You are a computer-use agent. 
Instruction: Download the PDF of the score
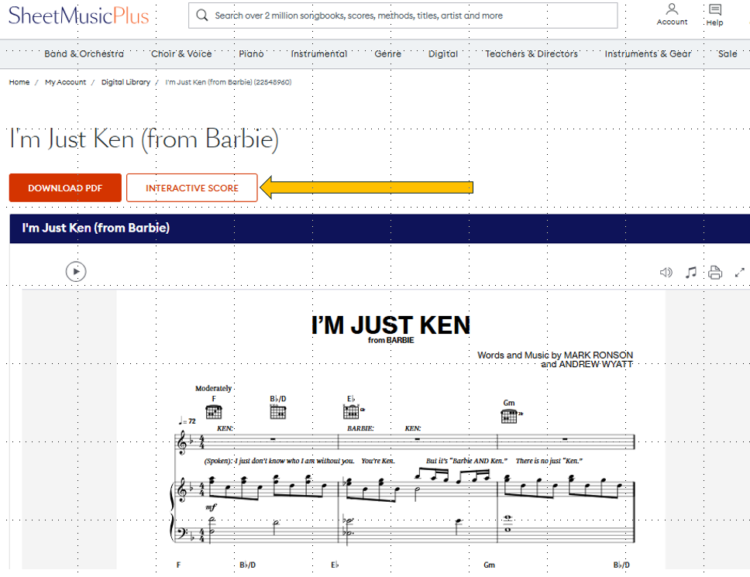click(x=65, y=188)
